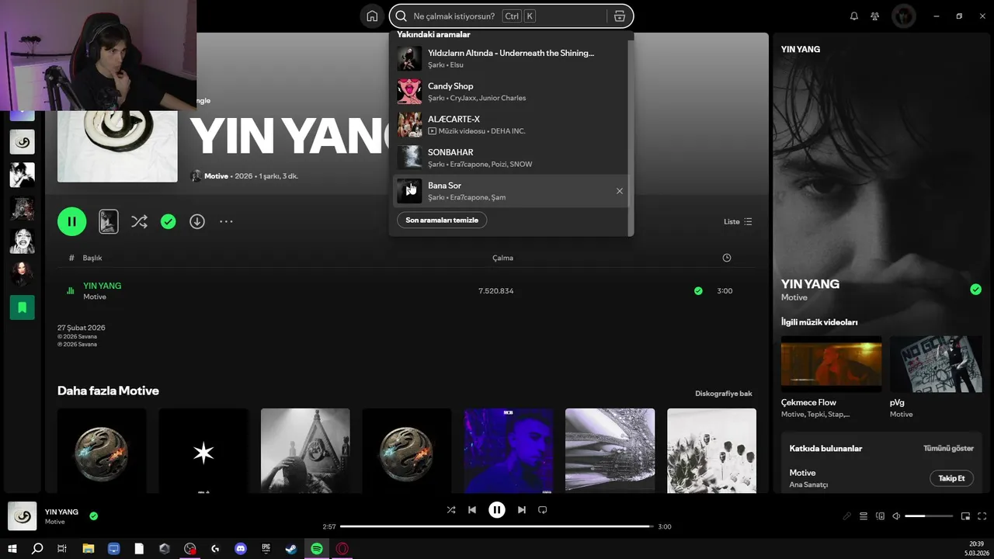Open the play queue icon
The width and height of the screenshot is (994, 559).
[864, 516]
